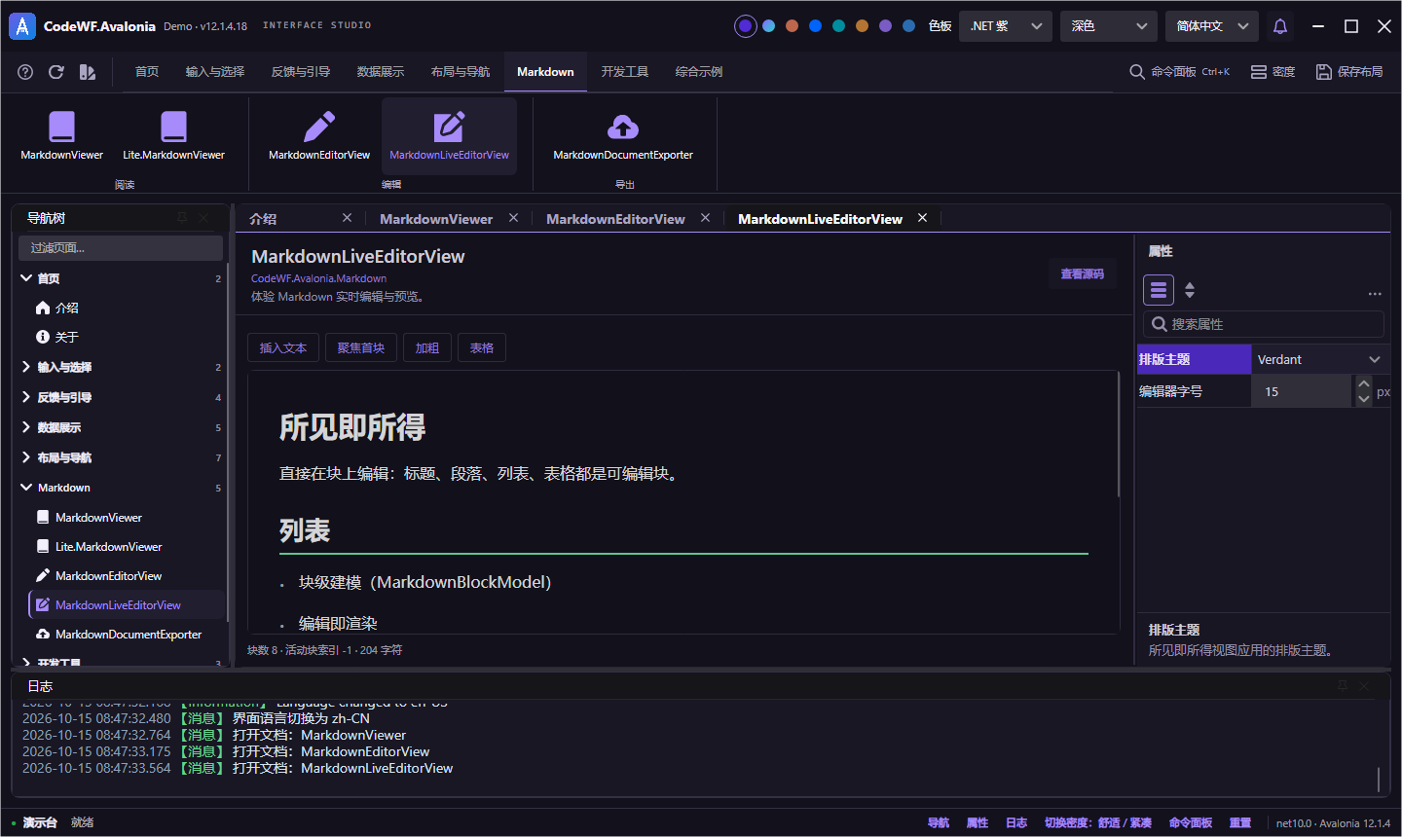The image size is (1402, 837).
Task: Open MarkdownViewer from the ribbon
Action: [61, 135]
